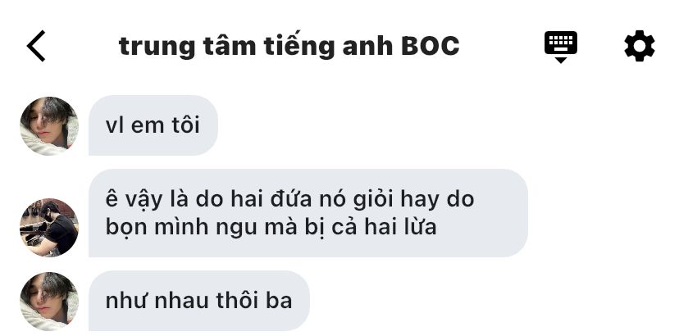This screenshot has width=679, height=336.
Task: Go back using the left chevron arrow
Action: point(36,46)
